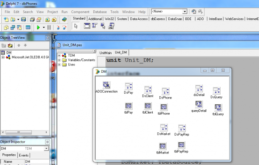Expand the Variables/Constants folder node
This screenshot has height=165, width=259.
(x=59, y=60)
